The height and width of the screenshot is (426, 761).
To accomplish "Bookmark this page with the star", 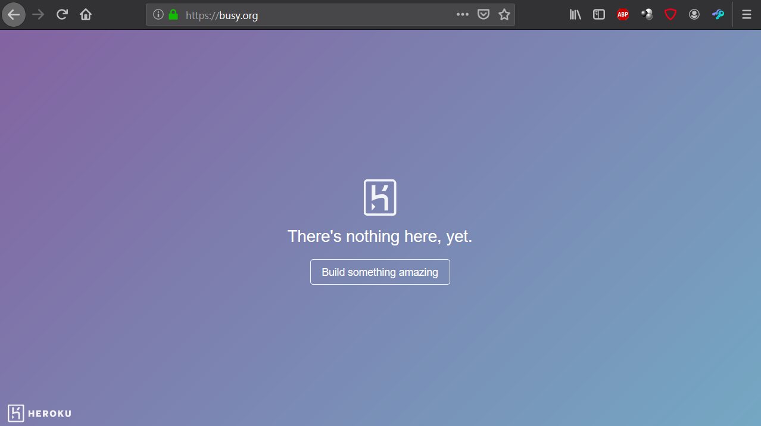I will [x=504, y=14].
